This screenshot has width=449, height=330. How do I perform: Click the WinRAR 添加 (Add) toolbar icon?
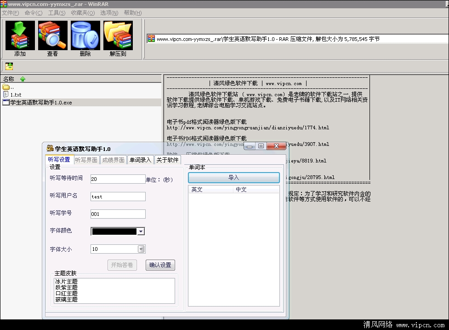20,39
